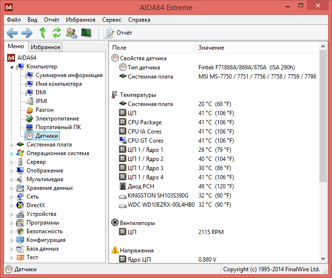This screenshot has width=332, height=278.
Task: Click the Сервер tower icon
Action: [20, 162]
